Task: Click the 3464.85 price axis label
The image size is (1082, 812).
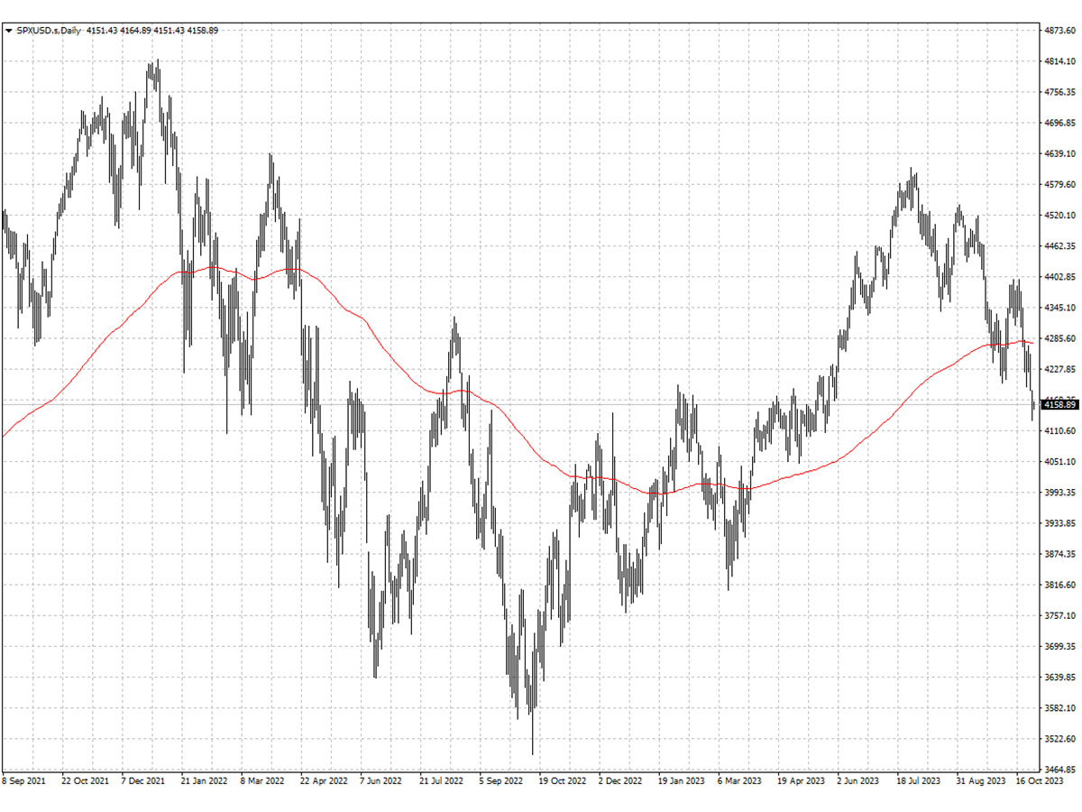Action: pyautogui.click(x=1059, y=770)
